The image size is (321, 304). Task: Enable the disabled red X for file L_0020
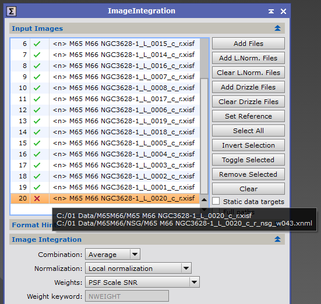pyautogui.click(x=37, y=198)
